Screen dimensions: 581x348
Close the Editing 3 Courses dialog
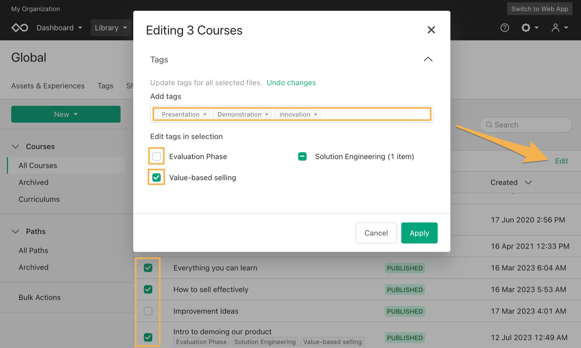(431, 30)
